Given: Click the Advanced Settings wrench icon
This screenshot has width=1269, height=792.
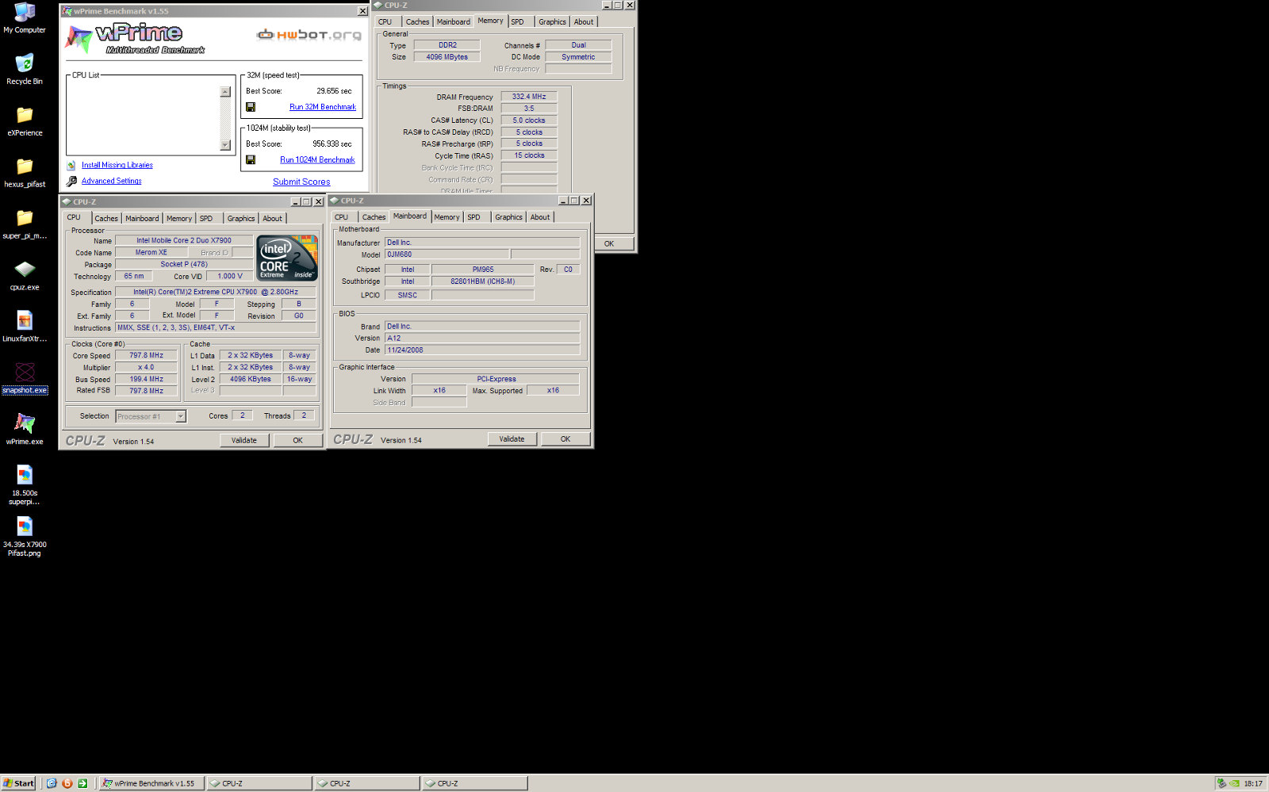Looking at the screenshot, I should coord(71,181).
